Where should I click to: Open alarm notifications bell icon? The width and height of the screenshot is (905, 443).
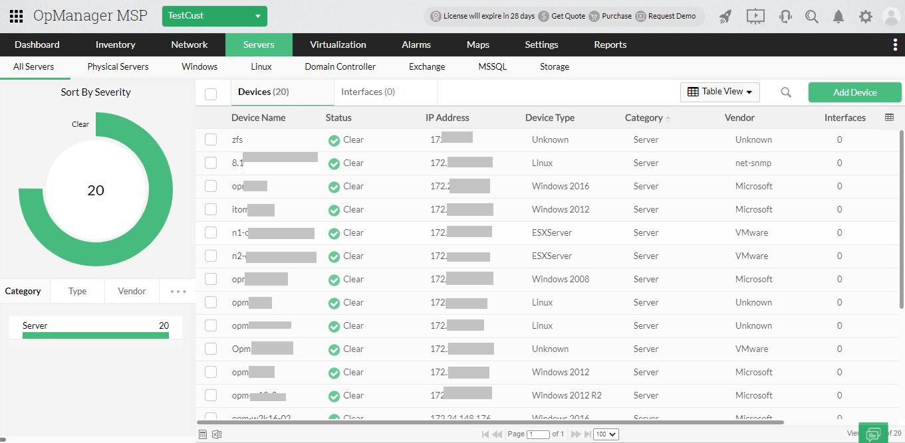pyautogui.click(x=839, y=17)
